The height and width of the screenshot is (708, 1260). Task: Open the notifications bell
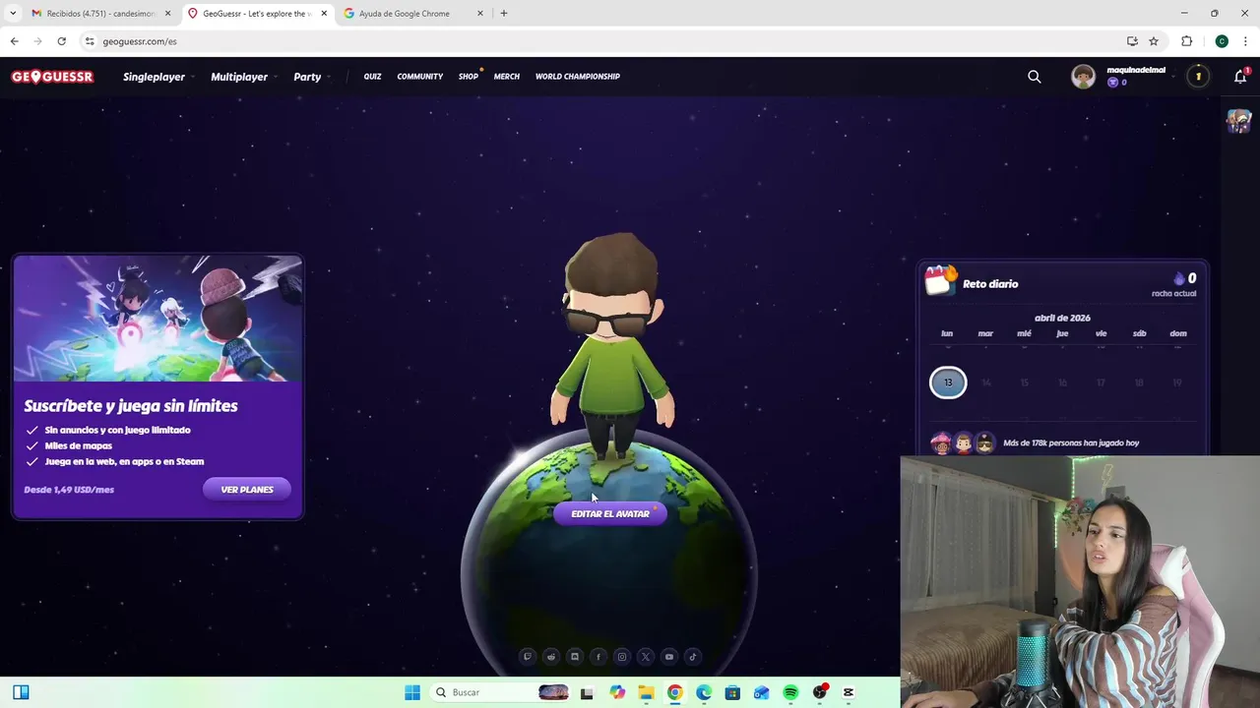click(x=1240, y=77)
